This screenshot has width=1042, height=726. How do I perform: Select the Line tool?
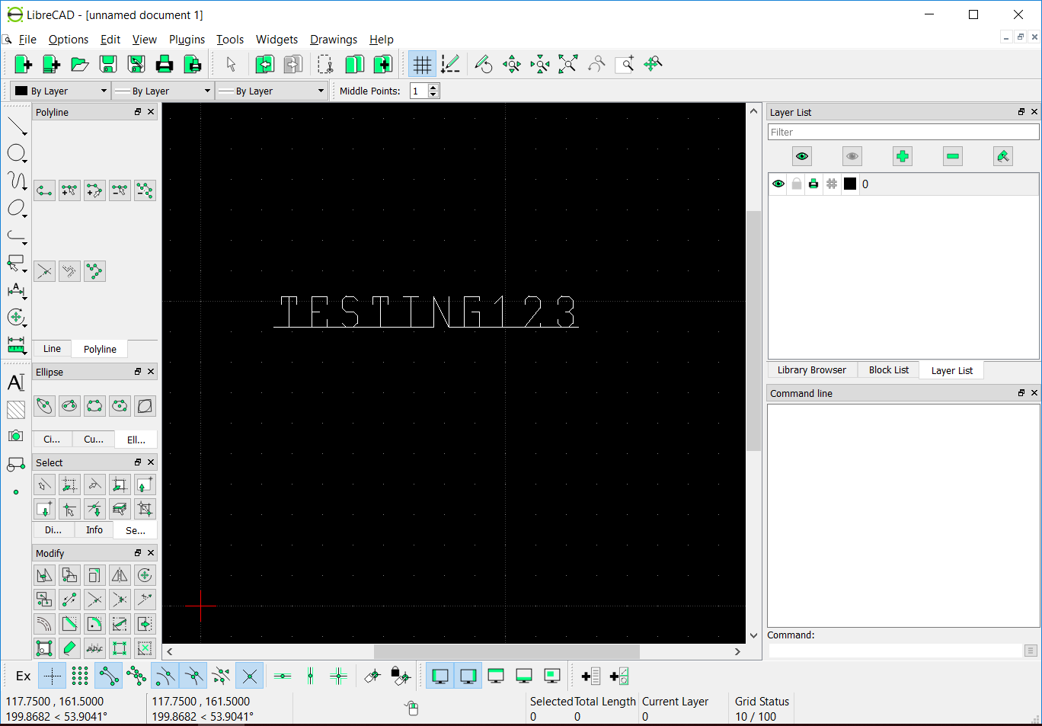[17, 126]
